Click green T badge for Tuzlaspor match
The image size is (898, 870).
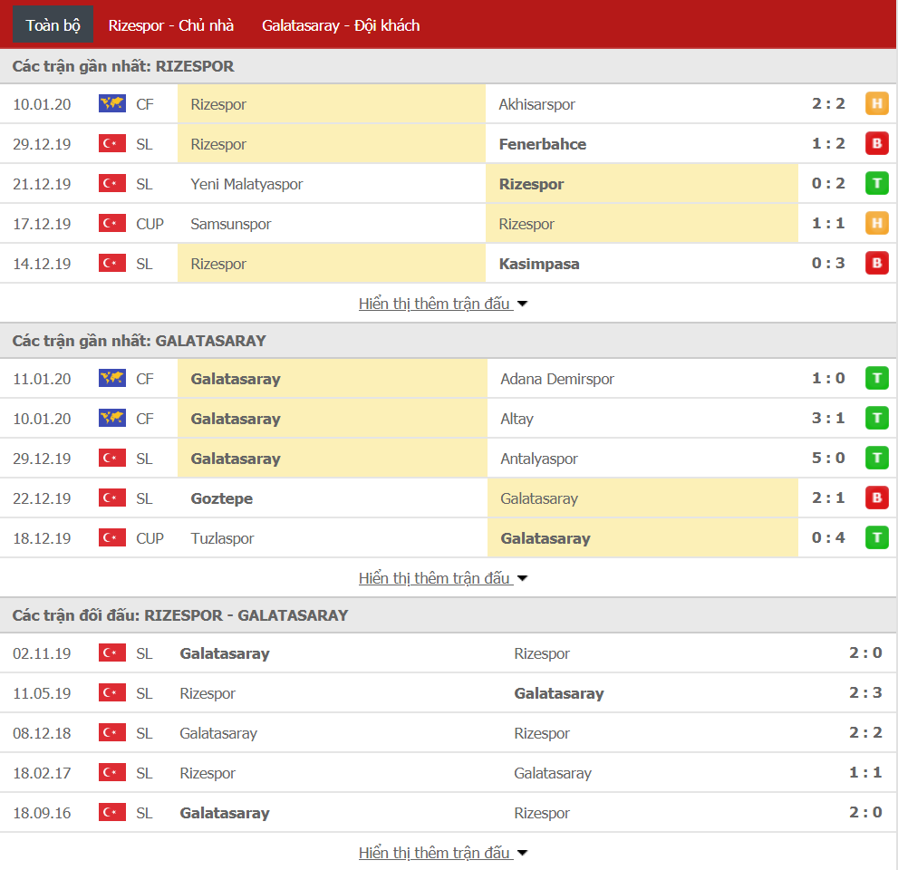click(x=877, y=537)
